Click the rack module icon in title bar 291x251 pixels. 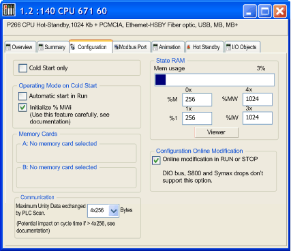pyautogui.click(x=9, y=10)
